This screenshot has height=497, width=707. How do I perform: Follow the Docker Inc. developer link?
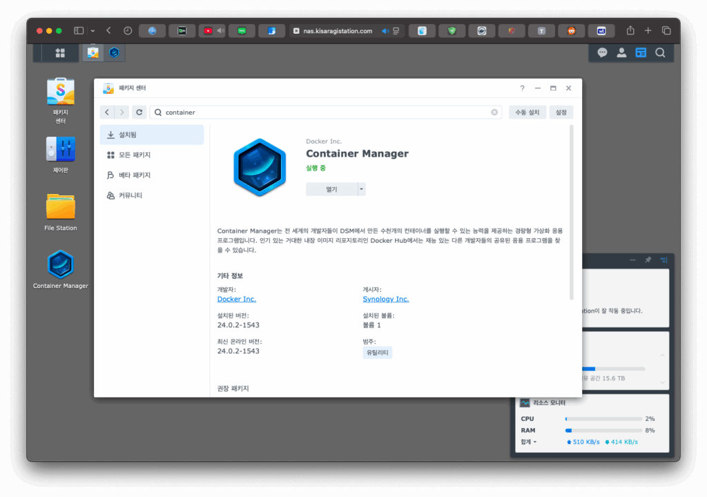pos(237,299)
